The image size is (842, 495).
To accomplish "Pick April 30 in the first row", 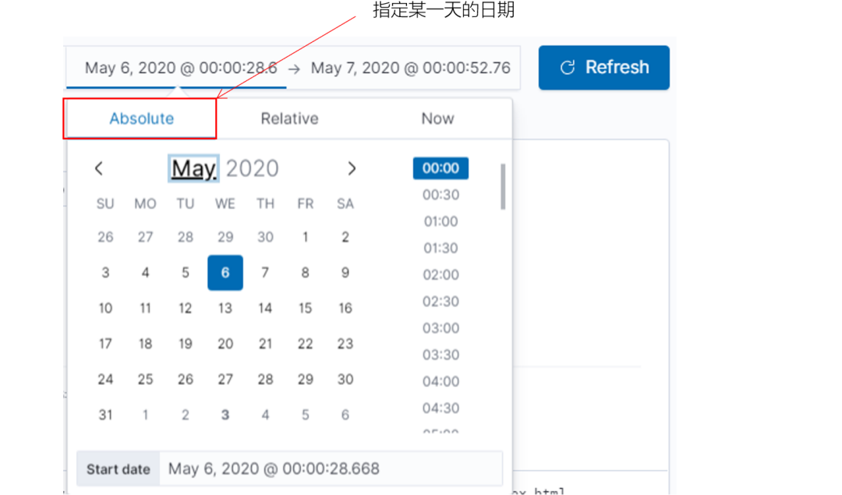I will (x=265, y=237).
